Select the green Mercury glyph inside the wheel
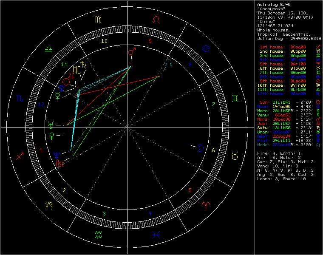This screenshot has width=323, height=255. pyautogui.click(x=58, y=96)
